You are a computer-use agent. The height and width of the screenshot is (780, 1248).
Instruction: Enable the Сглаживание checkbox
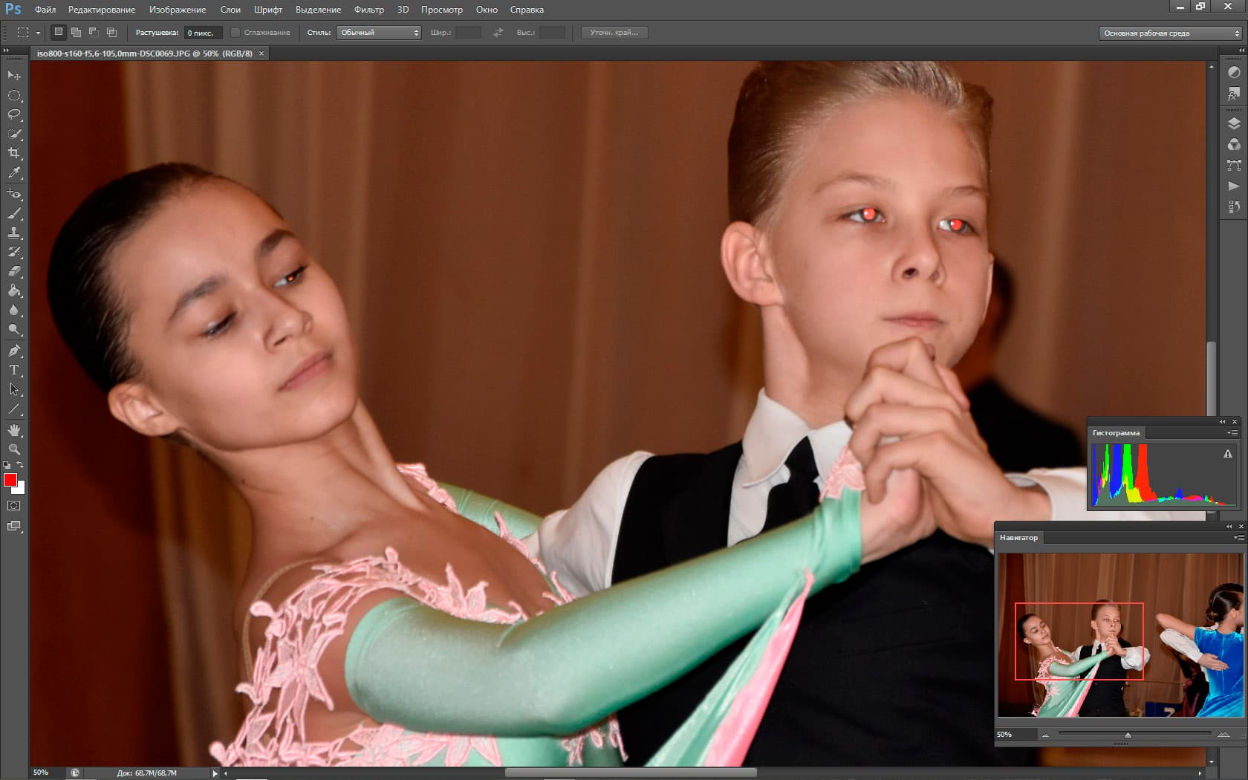click(235, 33)
